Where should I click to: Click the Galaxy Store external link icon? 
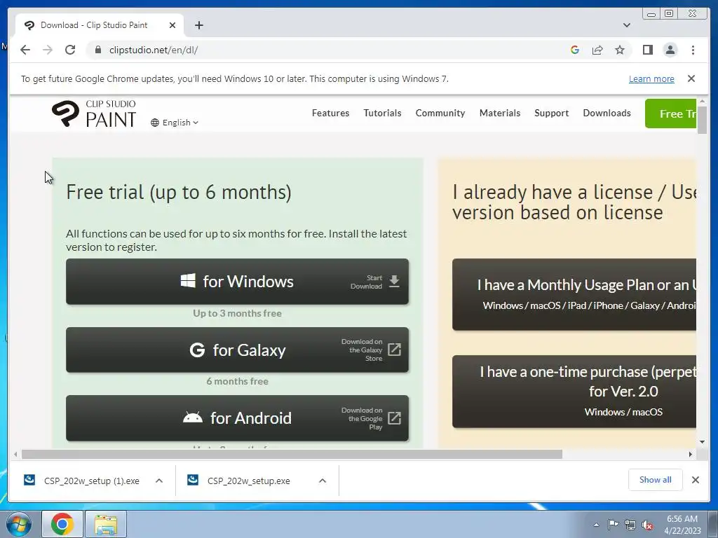394,350
